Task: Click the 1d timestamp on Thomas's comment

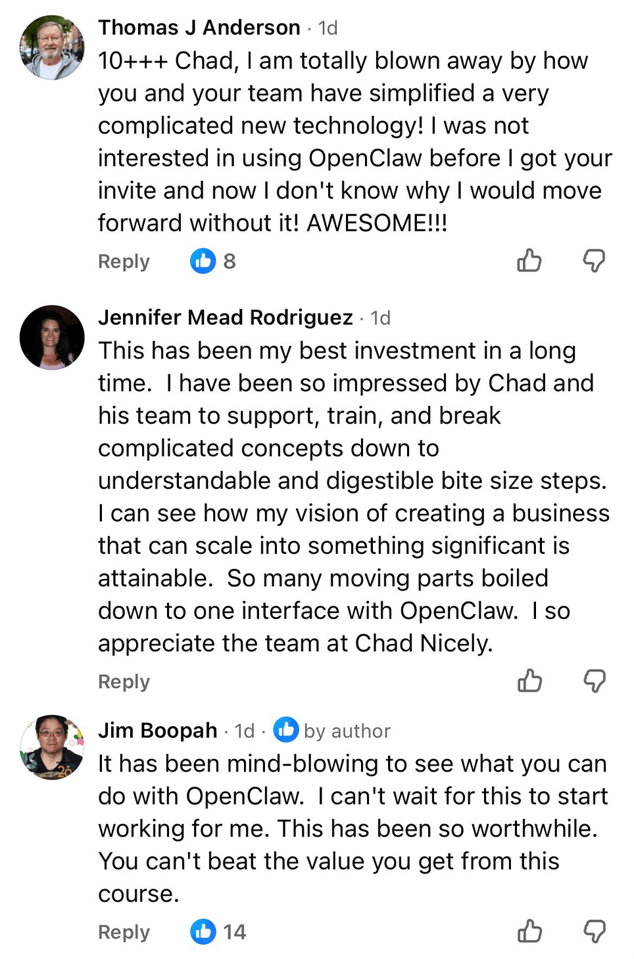Action: point(328,28)
